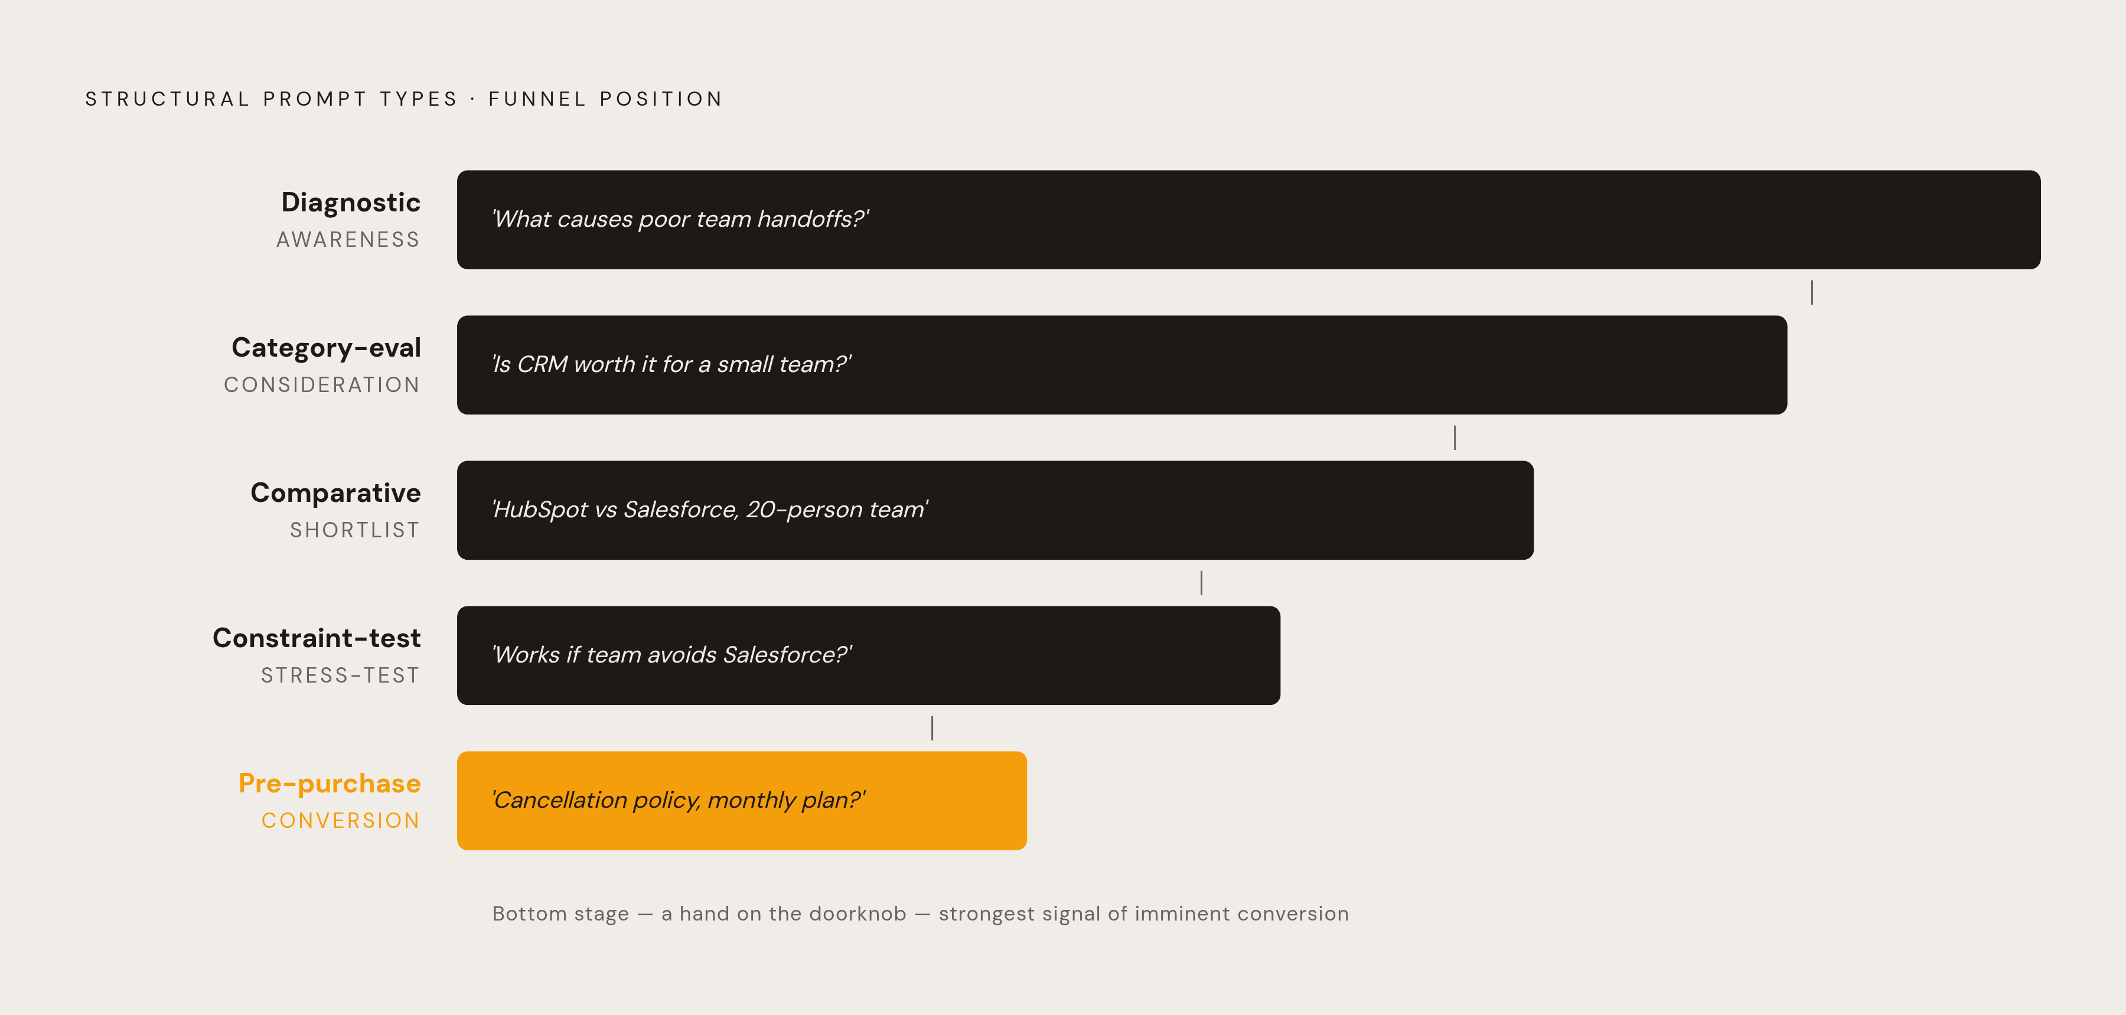Select the 'What causes poor team handoffs?' bar
The width and height of the screenshot is (2126, 1015).
(1248, 220)
